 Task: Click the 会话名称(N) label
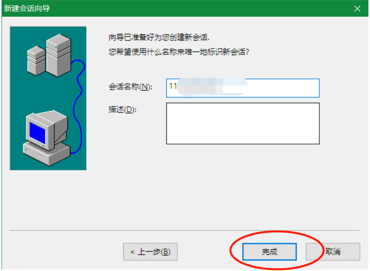pyautogui.click(x=130, y=86)
